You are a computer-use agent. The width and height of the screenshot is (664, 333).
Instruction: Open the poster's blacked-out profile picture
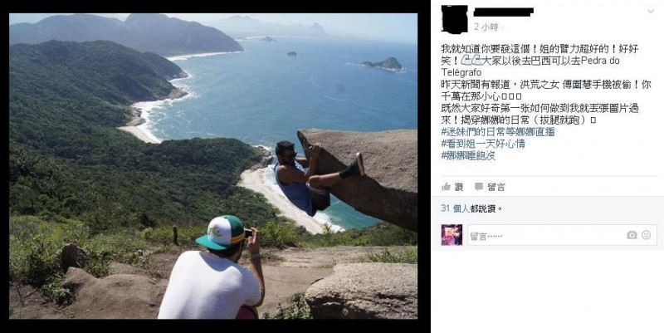click(x=454, y=19)
